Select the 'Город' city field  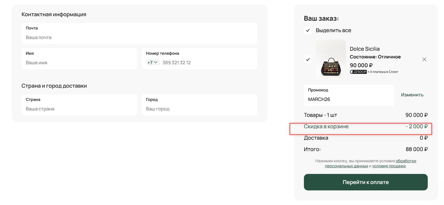coord(199,109)
